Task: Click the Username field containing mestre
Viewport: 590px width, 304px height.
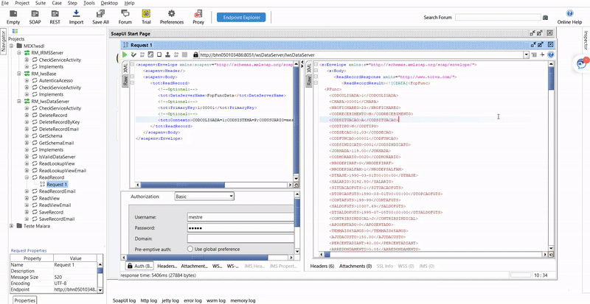Action: 240,217
